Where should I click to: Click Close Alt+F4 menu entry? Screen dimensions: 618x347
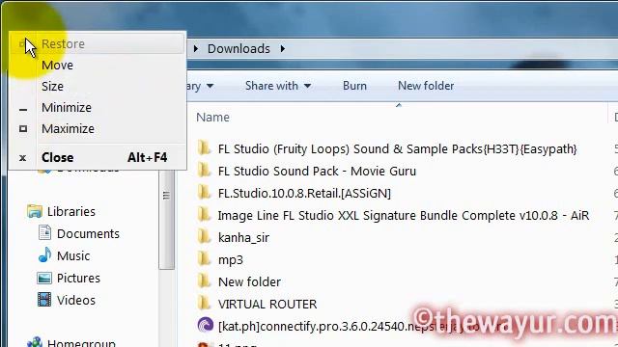(x=97, y=158)
